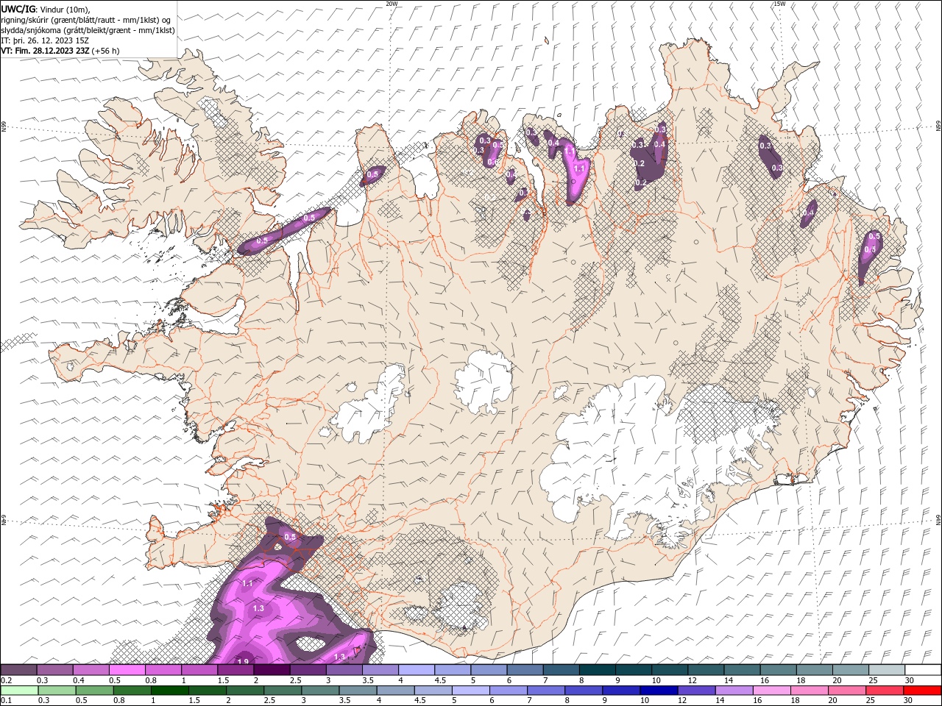Click light grey snow swatch between 25 and 30
The height and width of the screenshot is (706, 942).
888,670
